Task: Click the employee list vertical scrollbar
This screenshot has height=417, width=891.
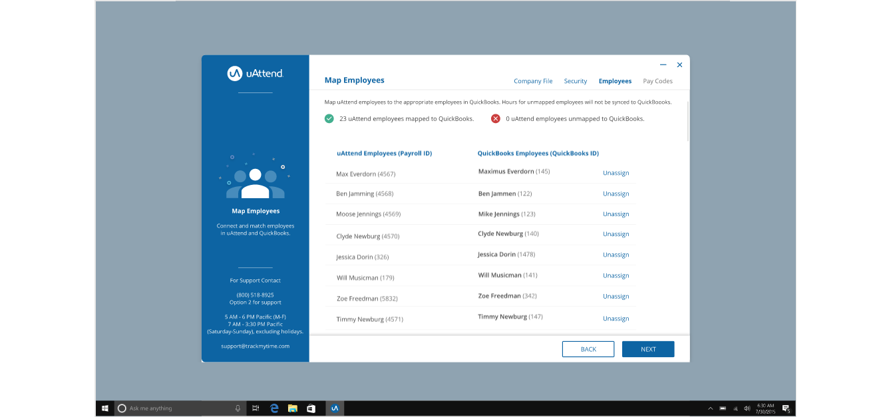Action: click(x=688, y=121)
